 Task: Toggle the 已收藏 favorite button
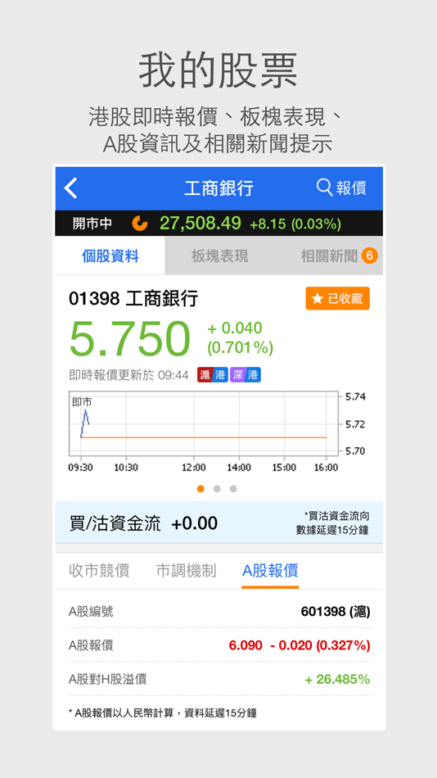337,299
